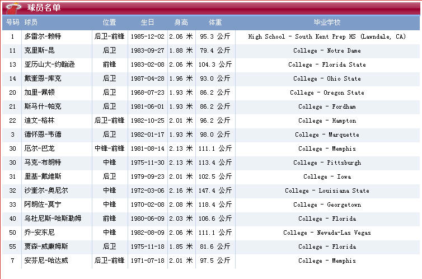Click weight 104.3 公斤

215,64
